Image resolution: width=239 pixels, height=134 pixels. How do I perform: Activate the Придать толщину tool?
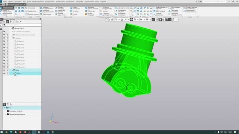(x=60, y=8)
